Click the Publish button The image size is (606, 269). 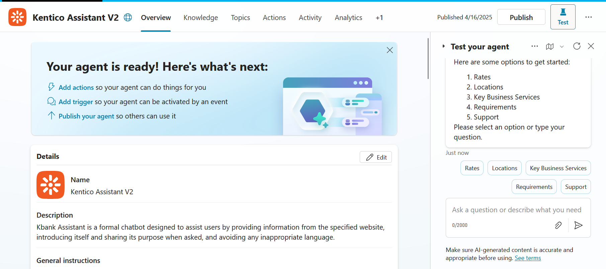521,17
